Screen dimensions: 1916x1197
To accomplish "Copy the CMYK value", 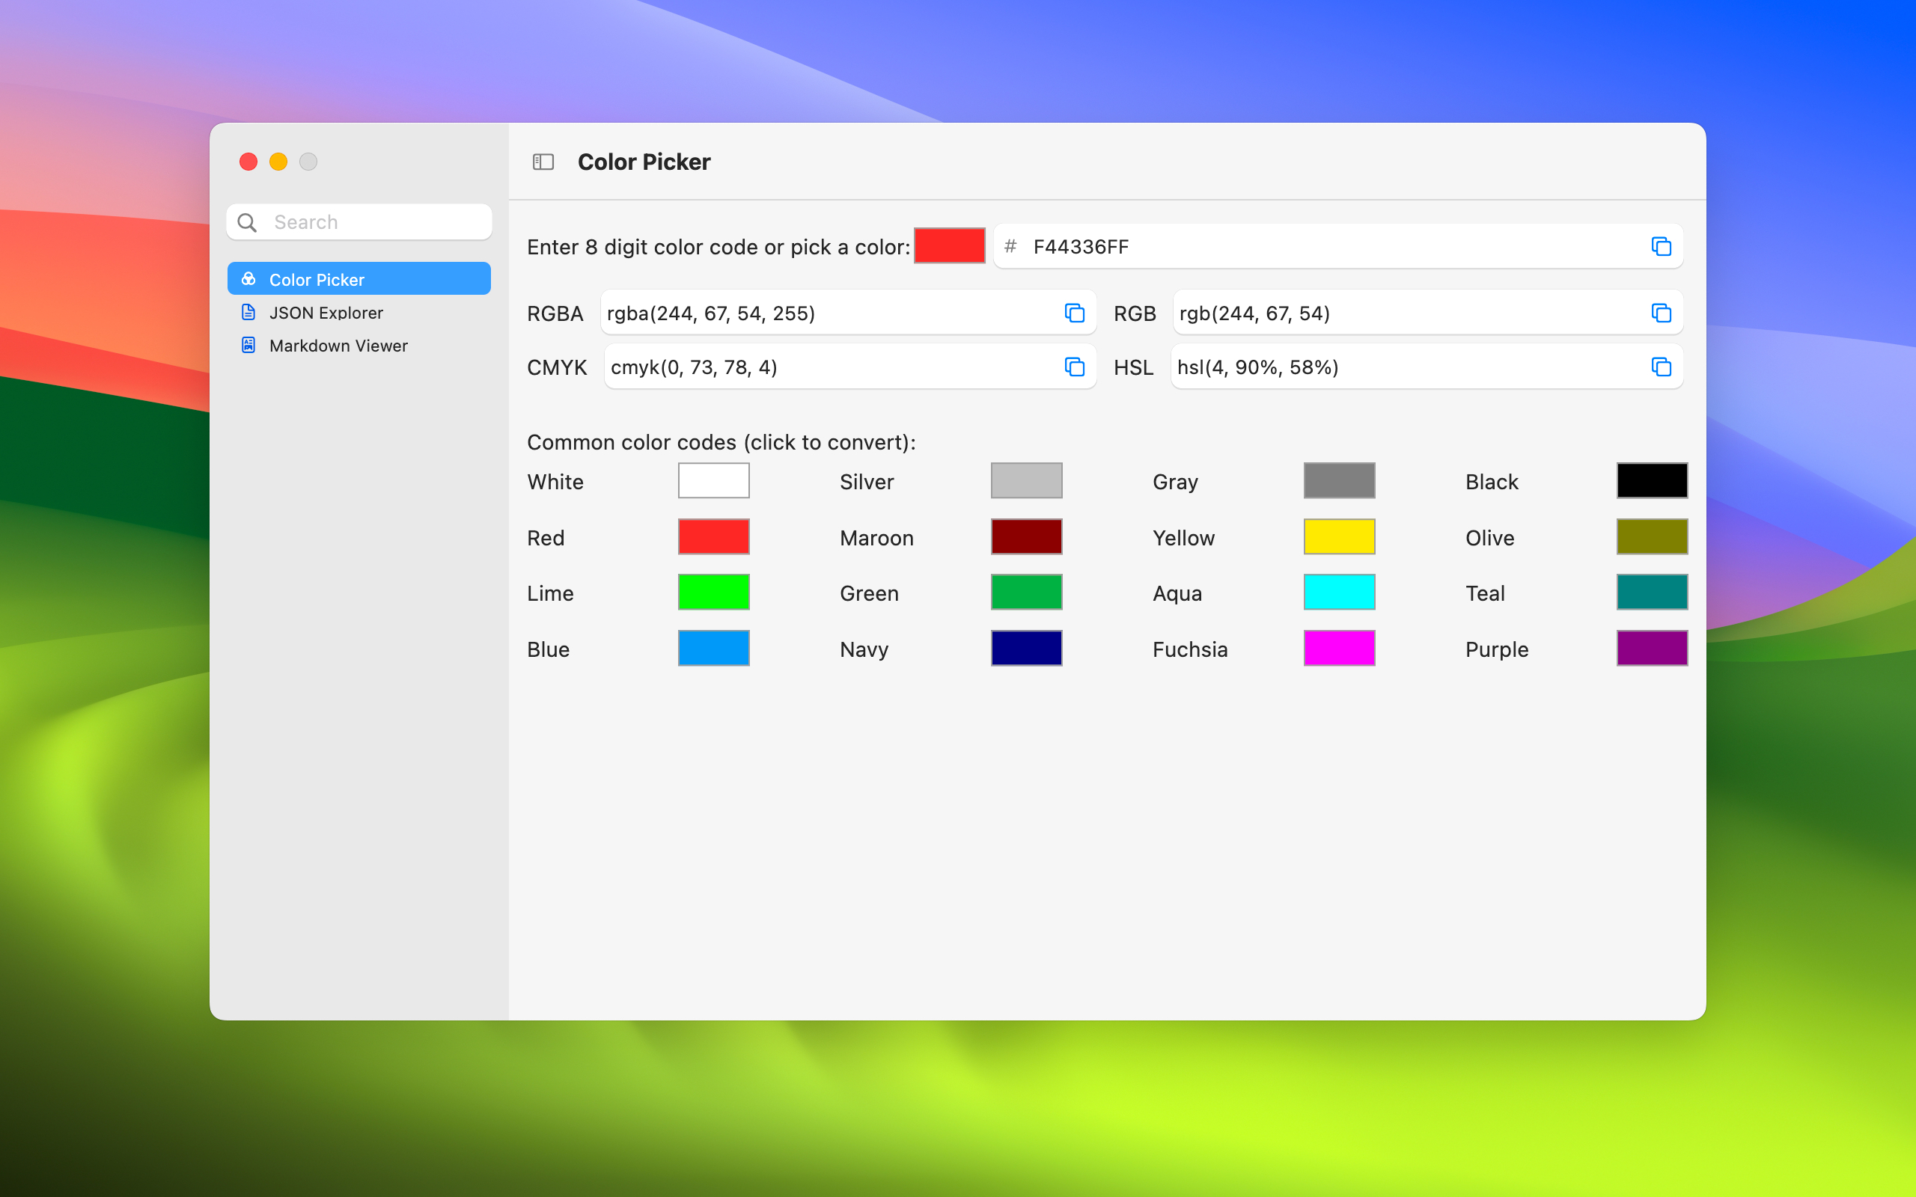I will (1073, 367).
